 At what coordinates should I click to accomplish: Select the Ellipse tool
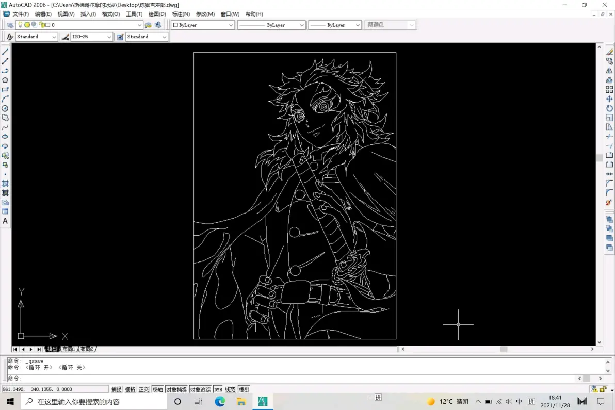[x=5, y=136]
